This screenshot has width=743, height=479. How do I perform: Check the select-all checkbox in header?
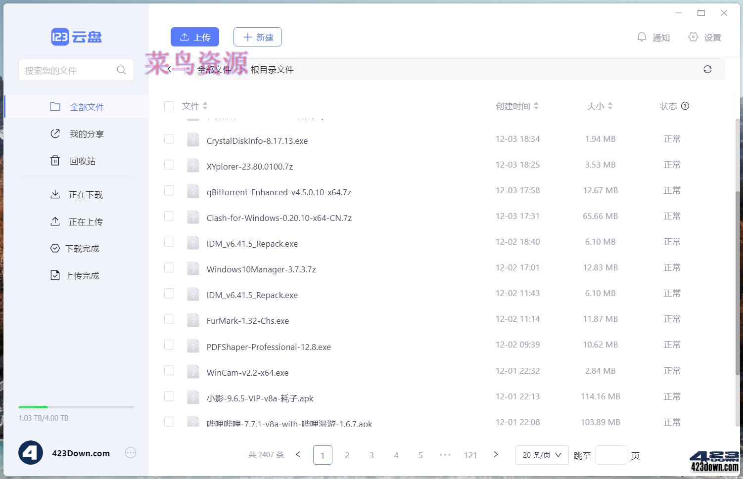[x=169, y=106]
